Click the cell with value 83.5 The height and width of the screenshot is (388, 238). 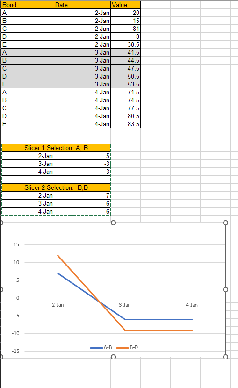click(x=125, y=124)
